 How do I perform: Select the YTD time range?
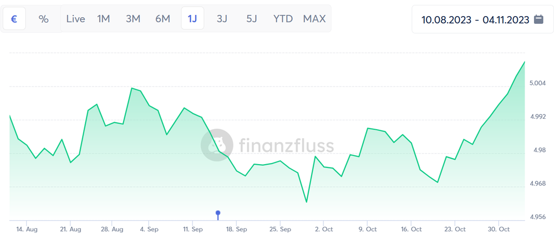coord(283,19)
